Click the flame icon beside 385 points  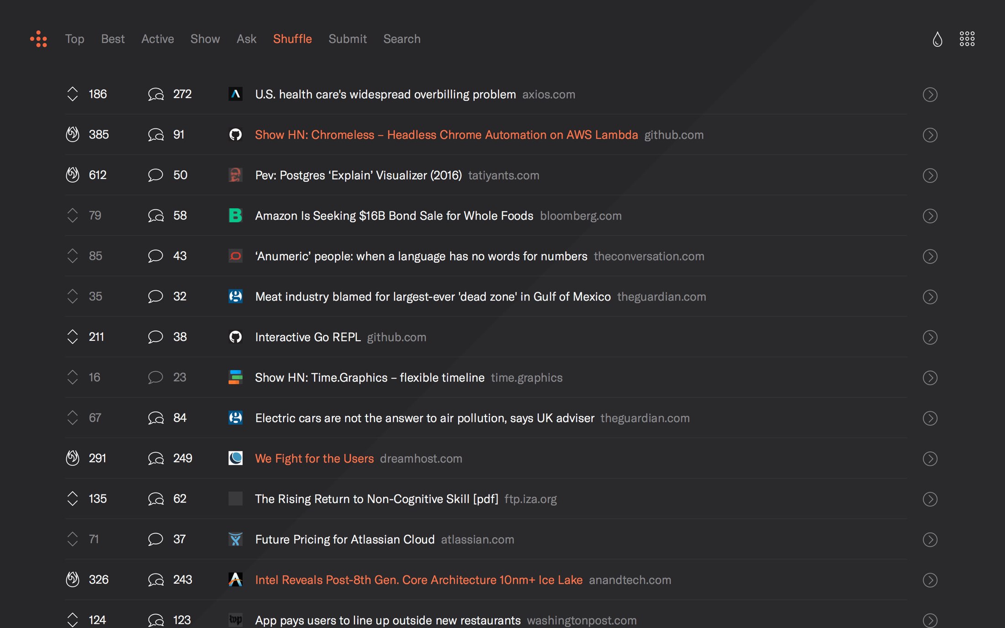(x=72, y=134)
